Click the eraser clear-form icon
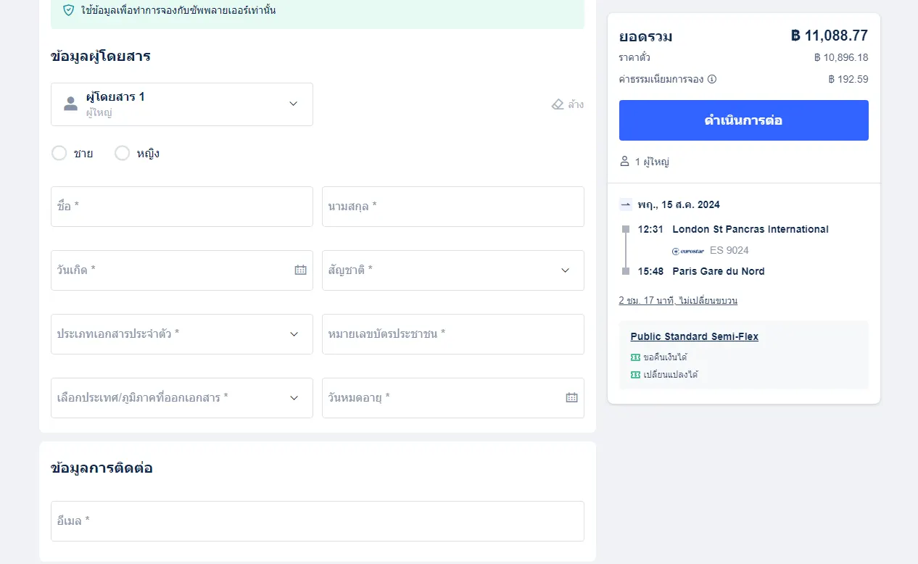The width and height of the screenshot is (918, 564). pos(558,104)
